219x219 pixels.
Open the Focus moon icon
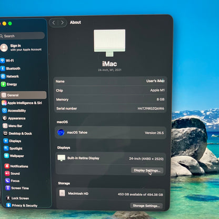click(7, 181)
